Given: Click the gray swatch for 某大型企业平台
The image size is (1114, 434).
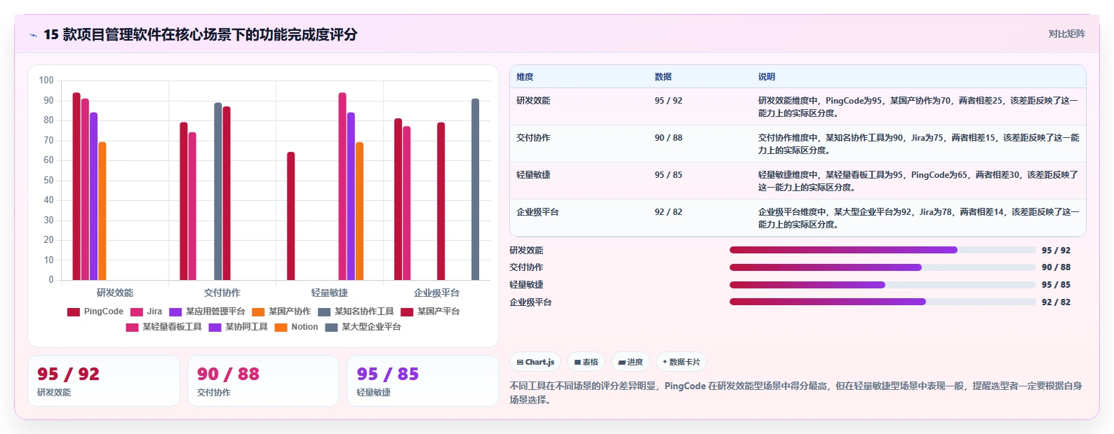Looking at the screenshot, I should (331, 327).
